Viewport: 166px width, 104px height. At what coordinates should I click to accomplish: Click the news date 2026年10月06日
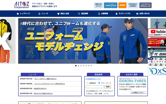tap(26, 84)
